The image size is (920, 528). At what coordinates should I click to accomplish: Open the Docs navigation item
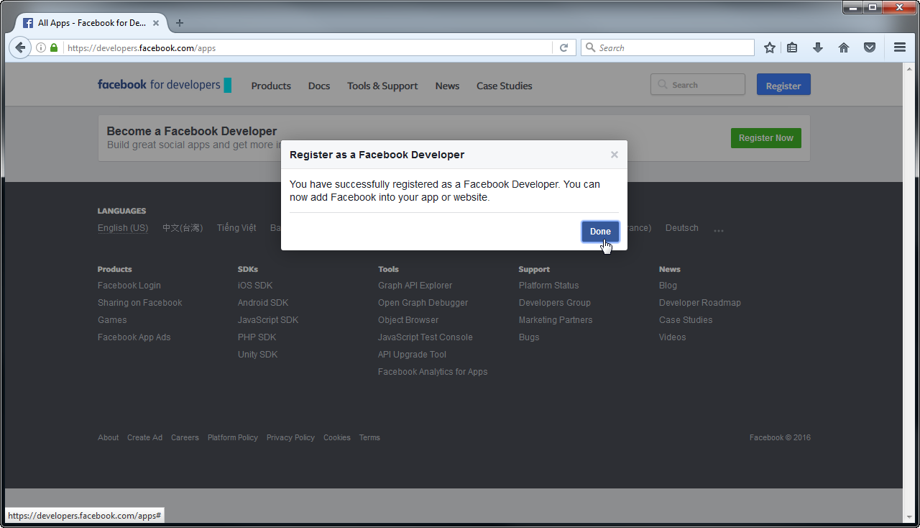tap(319, 86)
